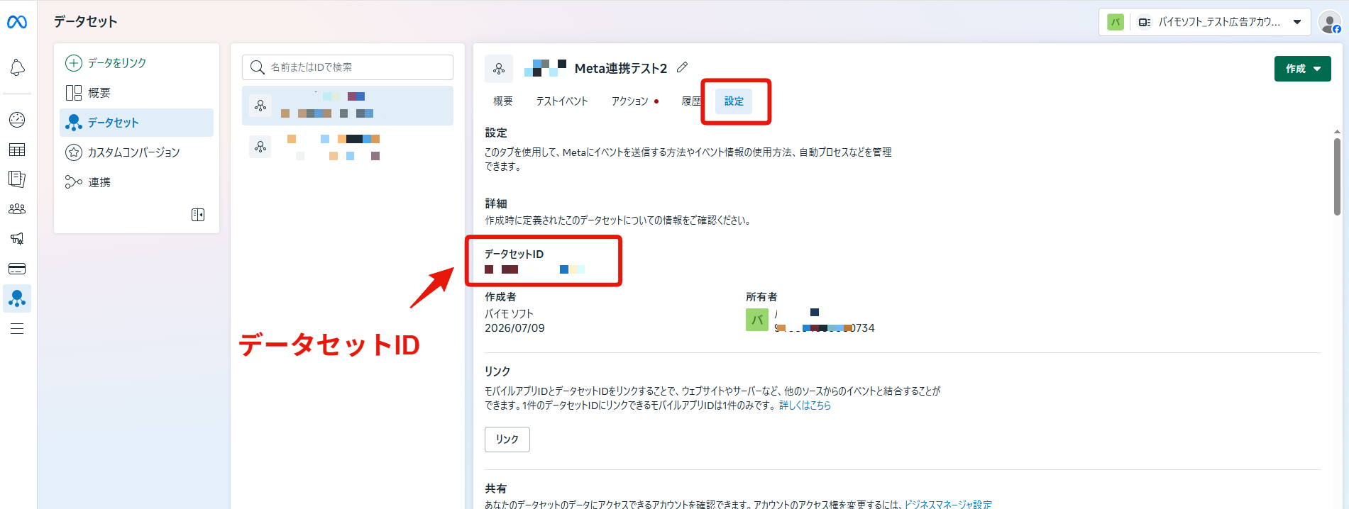Open the three-line all tools menu icon
The height and width of the screenshot is (509, 1349).
pyautogui.click(x=17, y=329)
